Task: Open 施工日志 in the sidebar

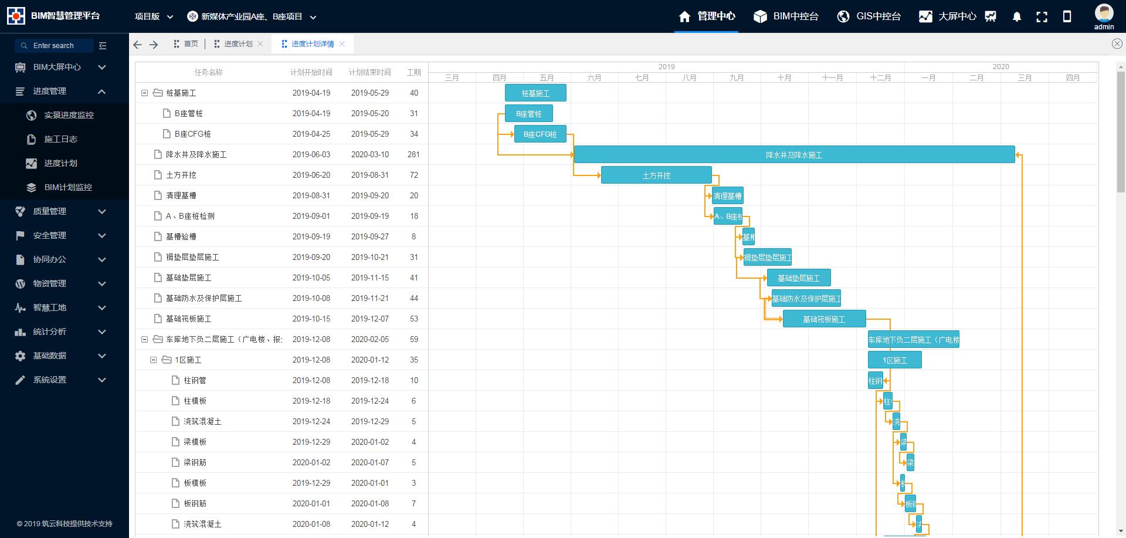Action: 60,139
